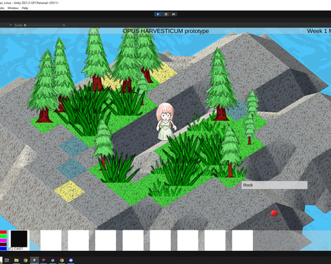This screenshot has width=331, height=264.
Task: Open the Discord taskbar icon
Action: [x=71, y=260]
